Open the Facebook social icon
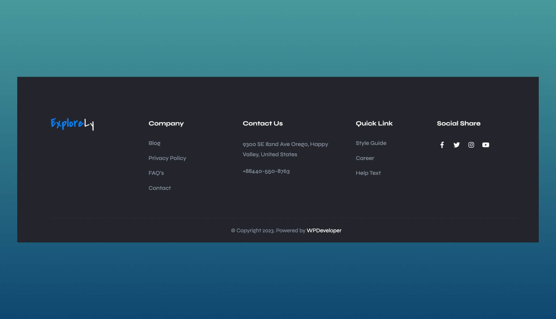The image size is (556, 319). [x=442, y=145]
